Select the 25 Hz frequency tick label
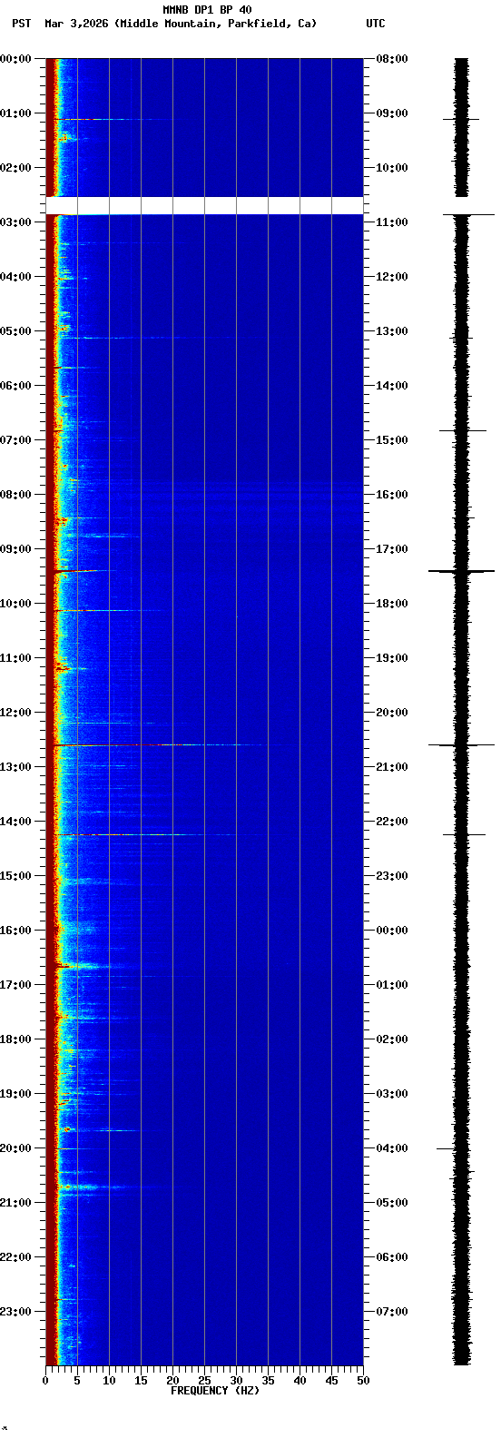Screen dimensions: 501x1438 (x=204, y=1381)
